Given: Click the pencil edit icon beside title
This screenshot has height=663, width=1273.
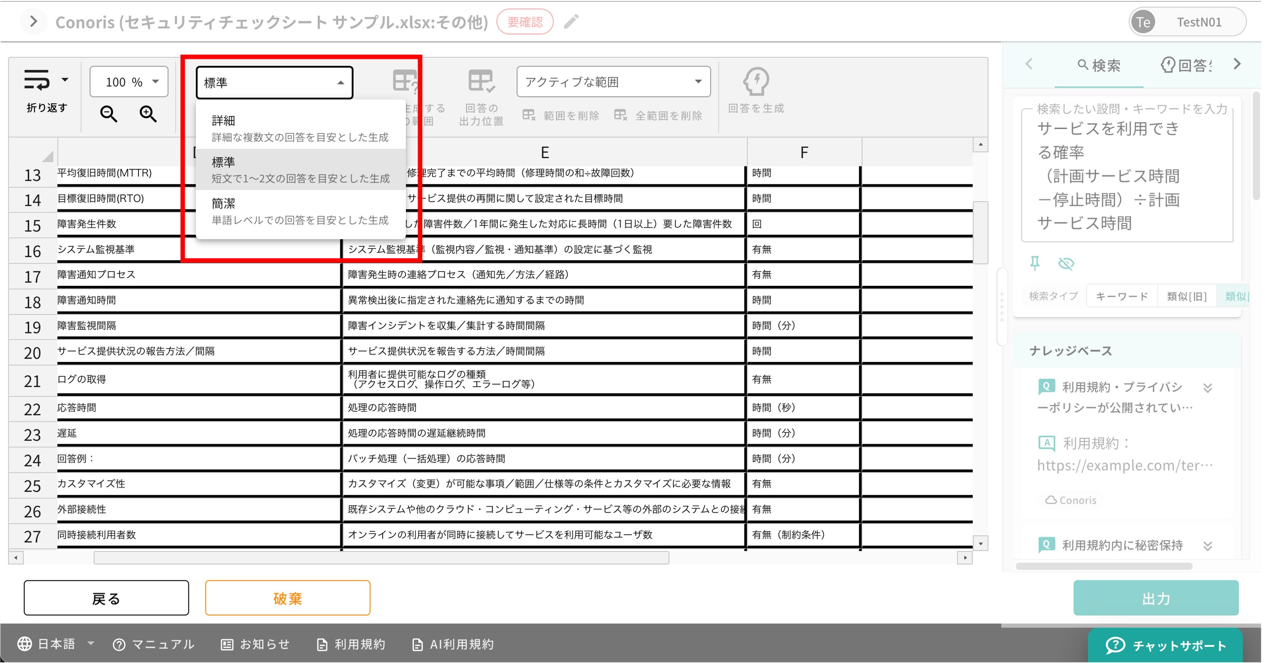Looking at the screenshot, I should [x=571, y=22].
